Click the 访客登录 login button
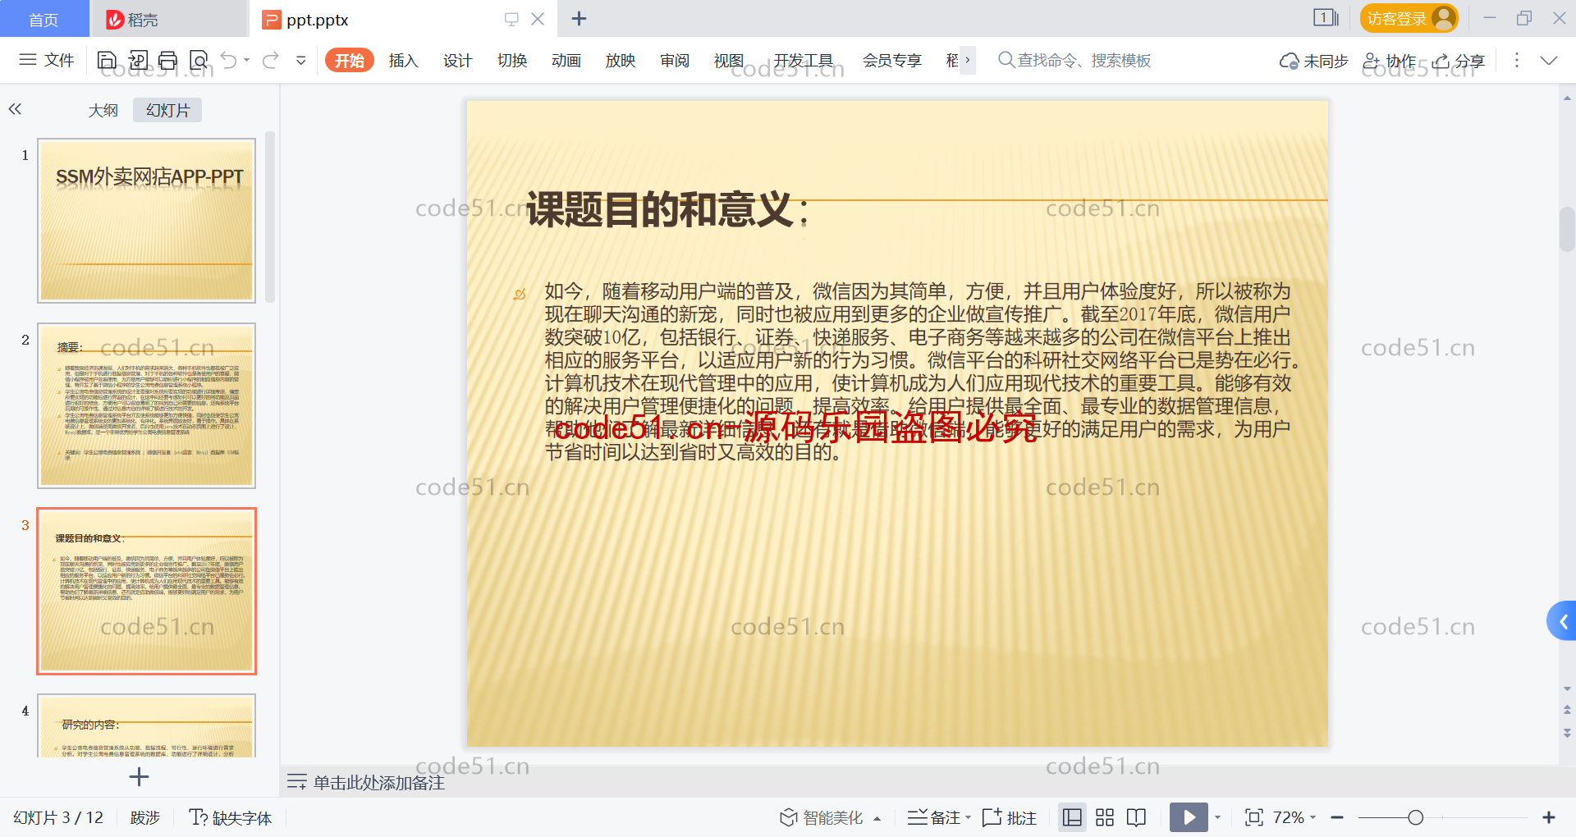The width and height of the screenshot is (1576, 837). [x=1409, y=18]
